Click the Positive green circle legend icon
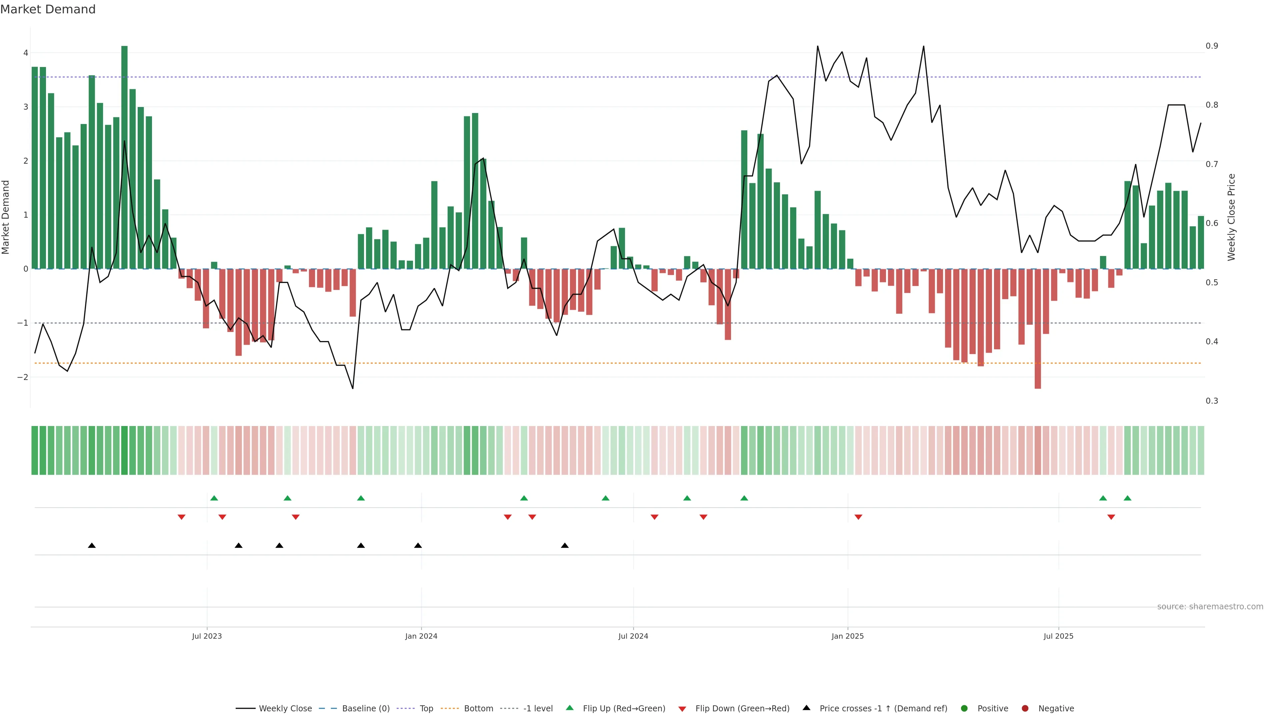This screenshot has width=1280, height=720. coord(964,709)
